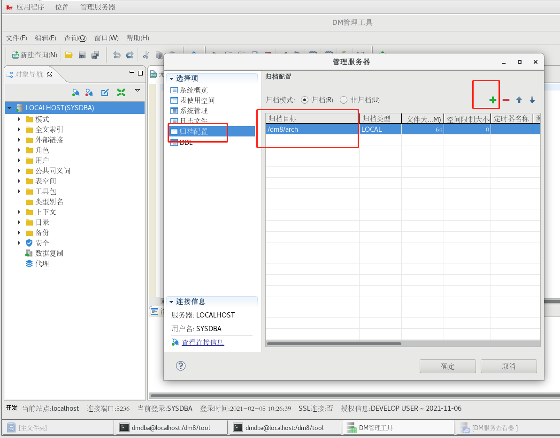Screen dimensions: 560x438
Task: Expand the 全文索引 folder
Action: [19, 129]
